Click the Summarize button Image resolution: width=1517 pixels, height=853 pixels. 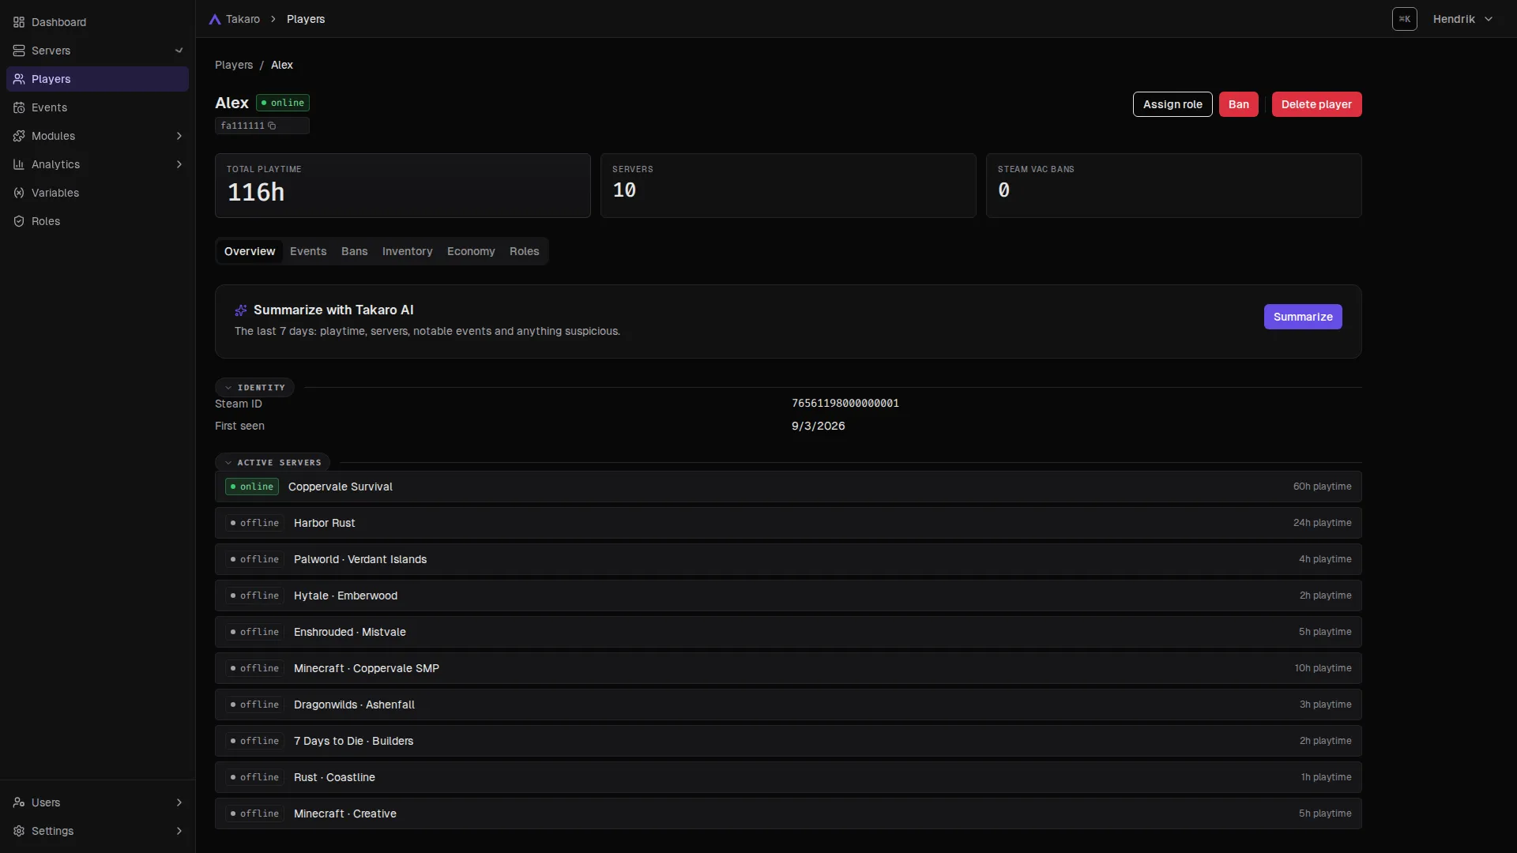[x=1303, y=317]
